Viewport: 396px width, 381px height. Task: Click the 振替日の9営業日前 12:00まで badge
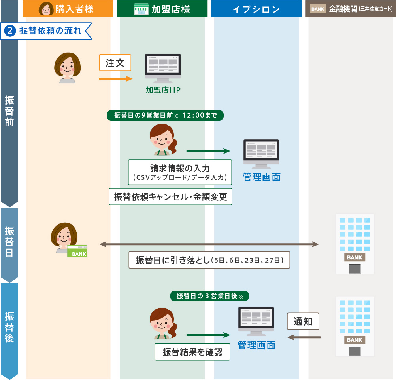(x=165, y=115)
